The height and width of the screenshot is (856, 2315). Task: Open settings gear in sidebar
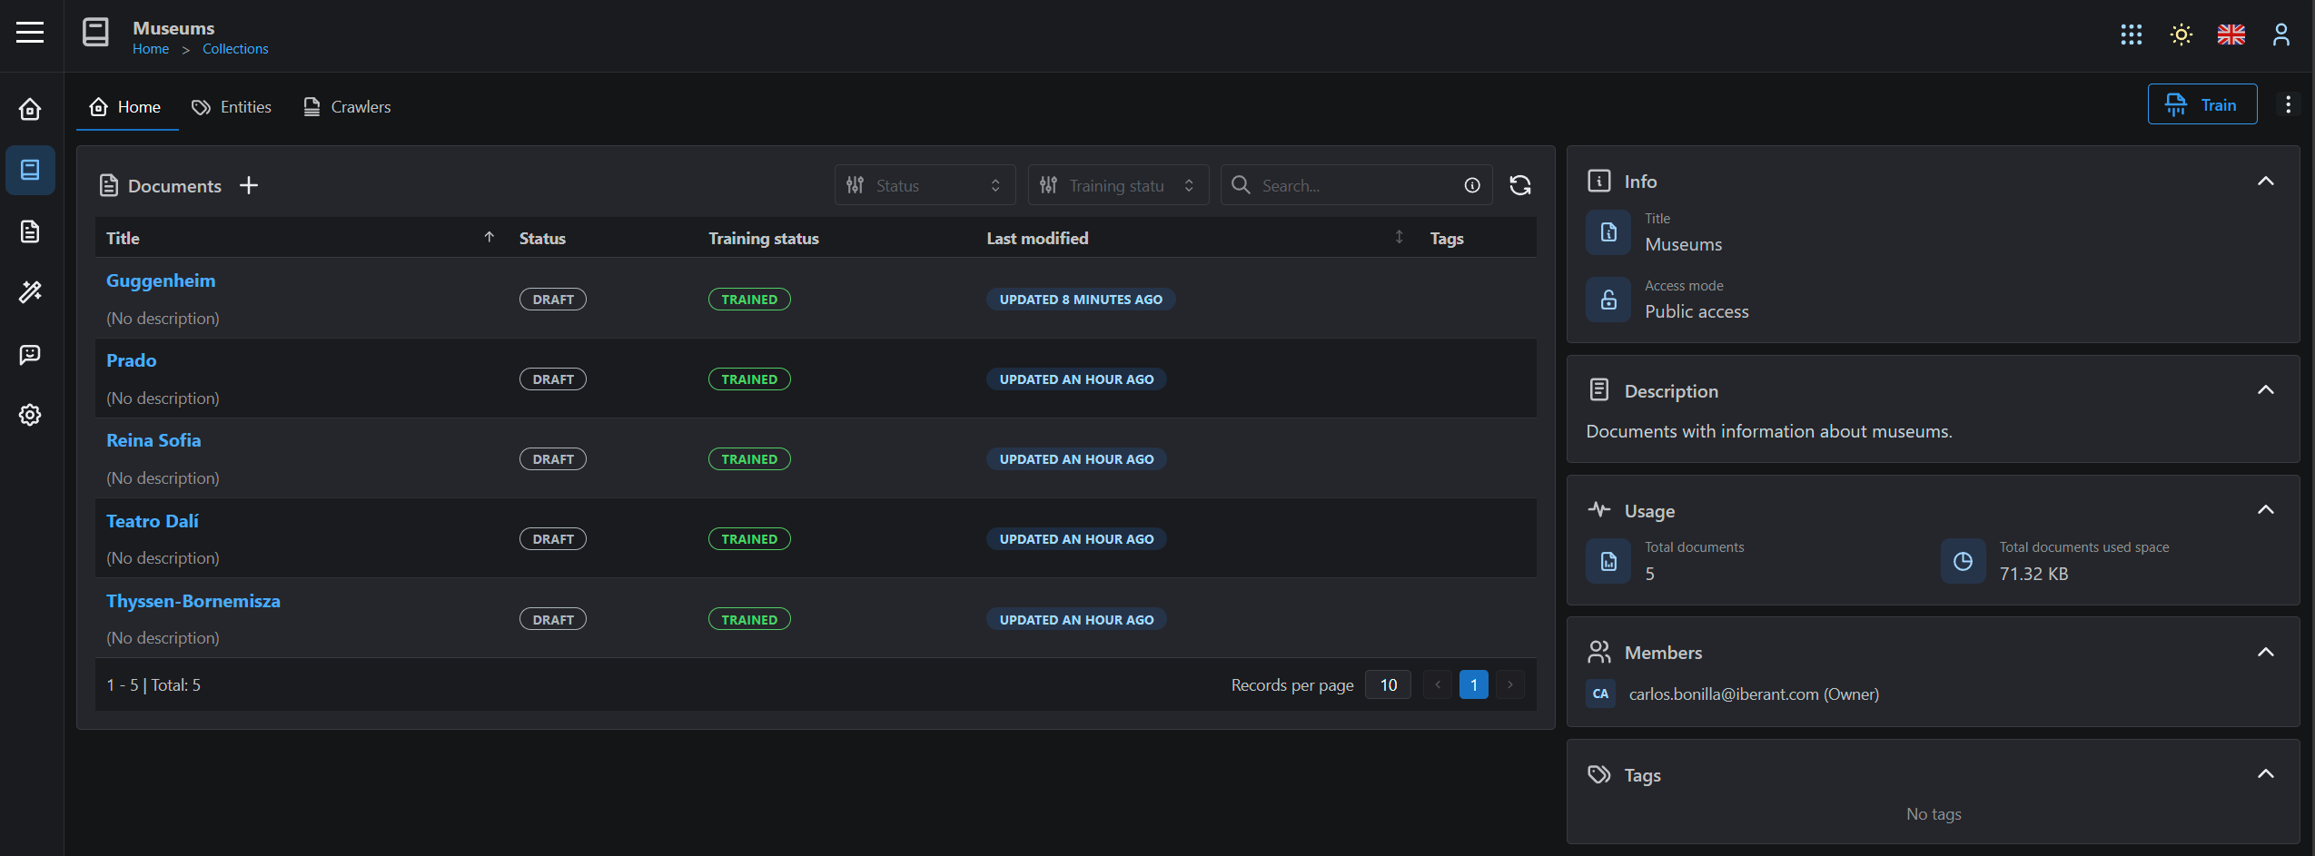click(30, 415)
